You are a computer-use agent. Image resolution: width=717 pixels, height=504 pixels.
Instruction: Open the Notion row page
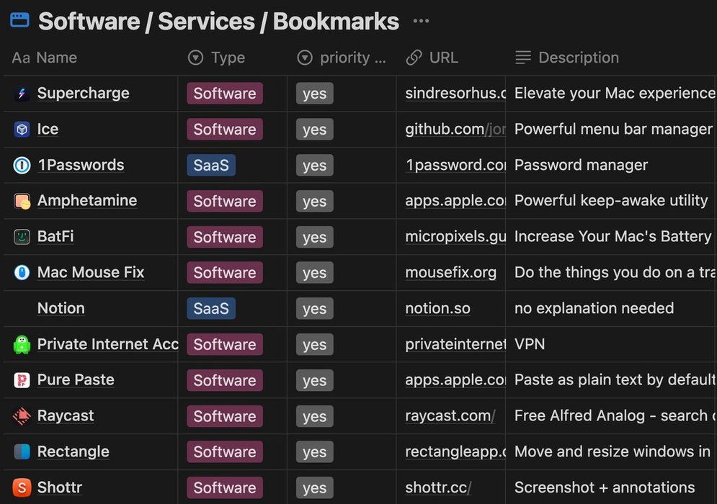(x=61, y=308)
